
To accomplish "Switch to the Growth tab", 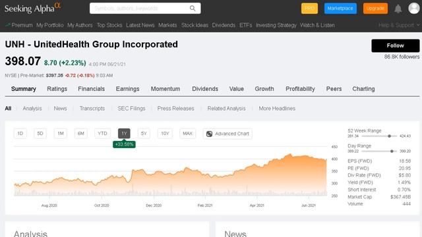I will (x=264, y=89).
